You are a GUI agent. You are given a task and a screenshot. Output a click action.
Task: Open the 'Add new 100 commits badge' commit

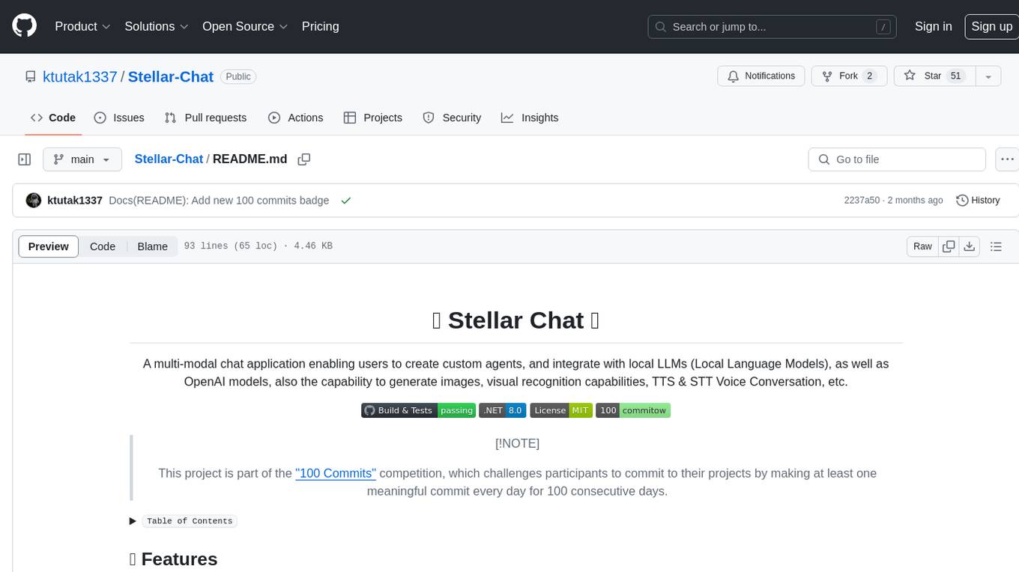(x=219, y=201)
